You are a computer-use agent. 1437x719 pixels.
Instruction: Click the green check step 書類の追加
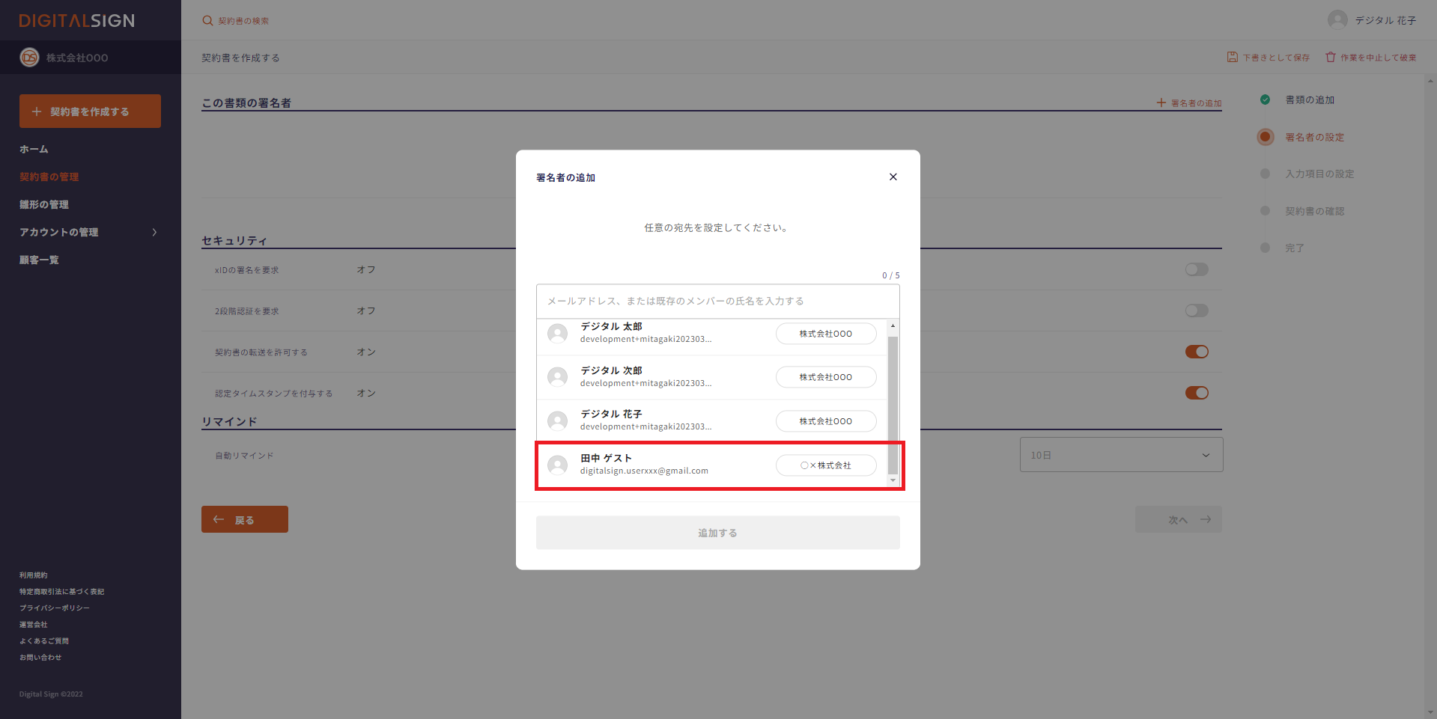point(1265,100)
